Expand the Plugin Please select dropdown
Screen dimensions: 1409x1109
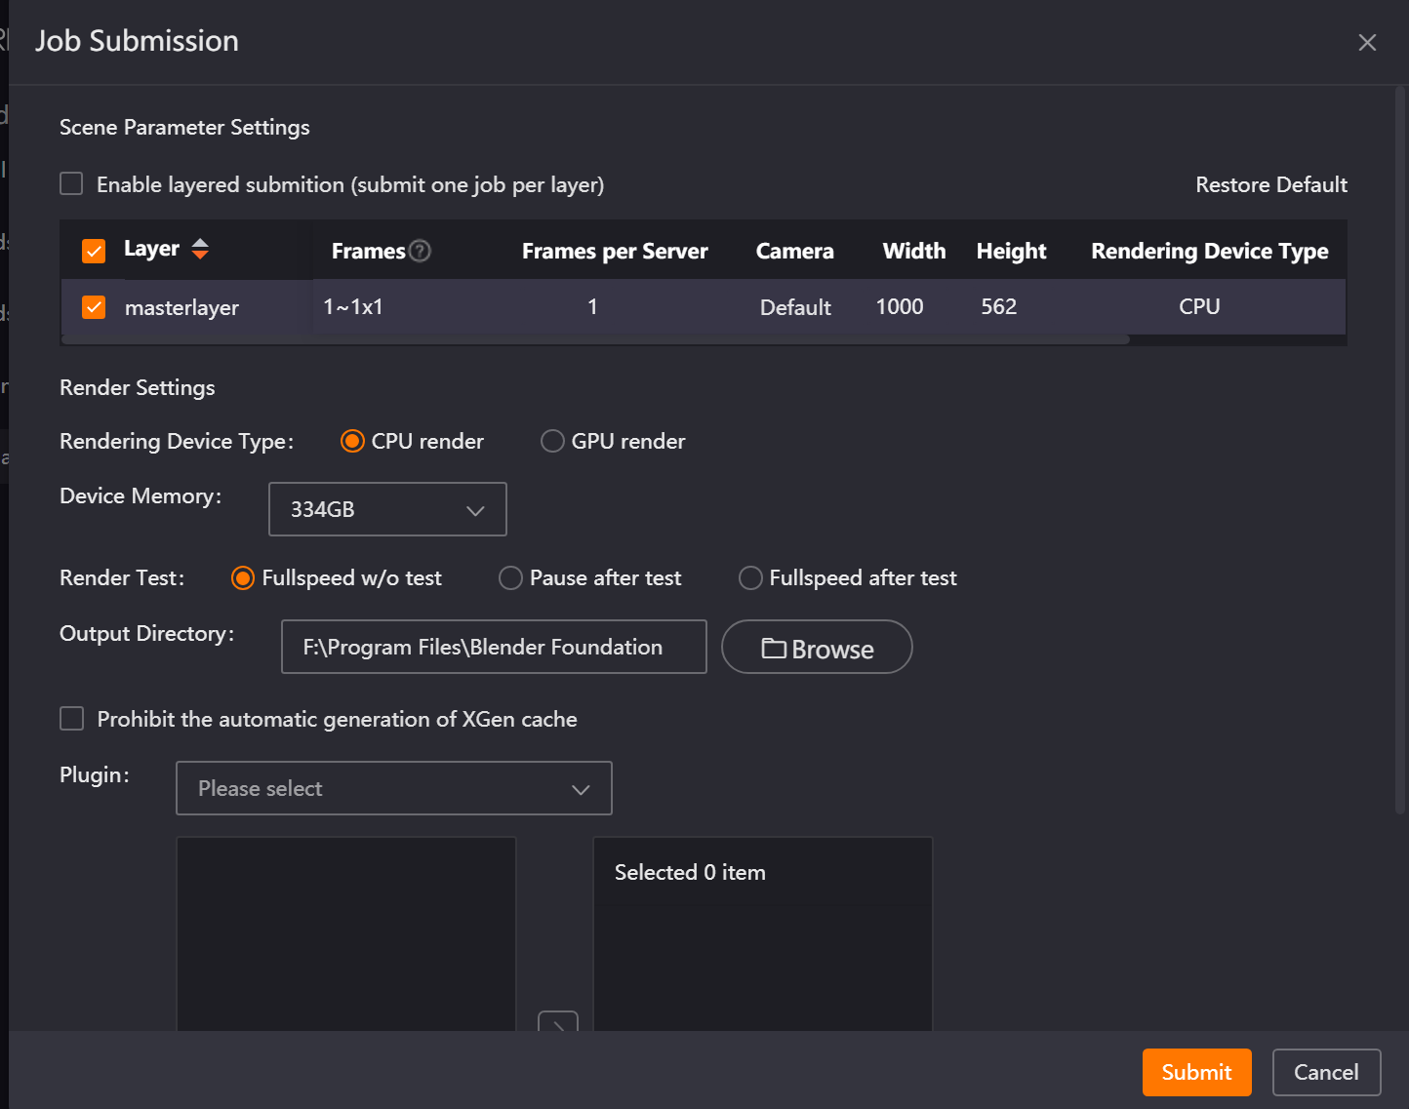tap(394, 788)
